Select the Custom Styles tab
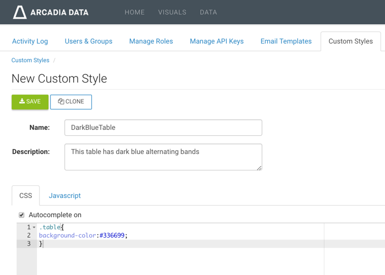The height and width of the screenshot is (275, 385). point(350,41)
